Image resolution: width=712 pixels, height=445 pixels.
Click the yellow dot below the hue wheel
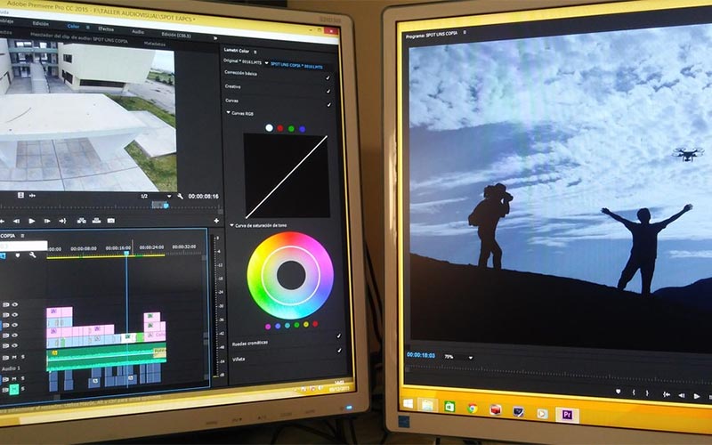click(306, 324)
